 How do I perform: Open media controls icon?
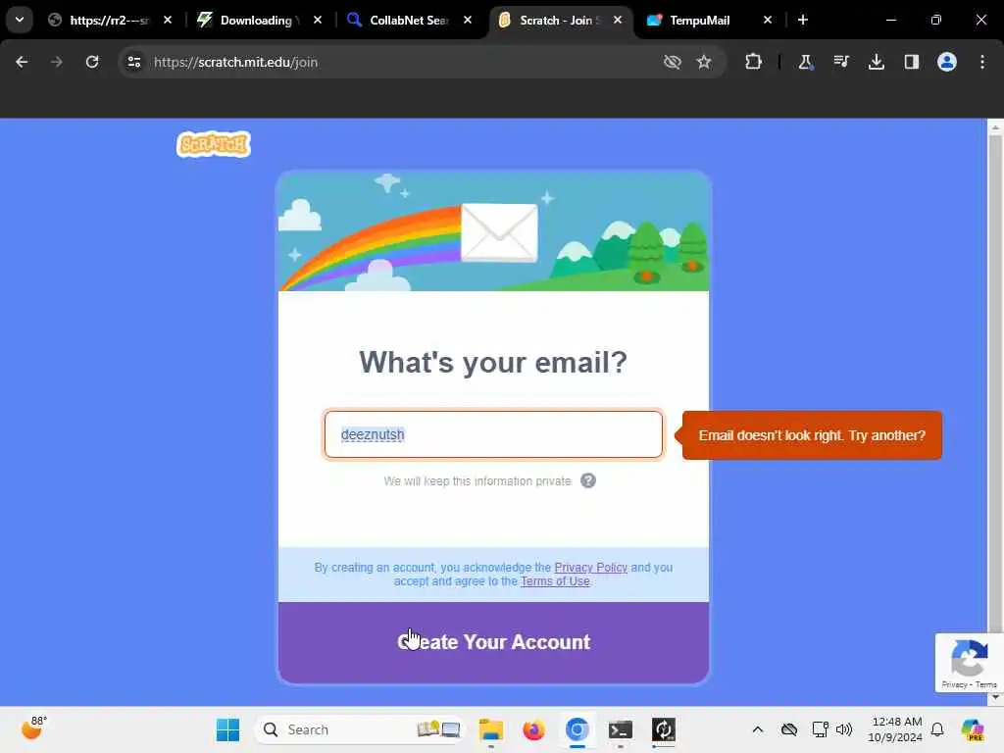pyautogui.click(x=840, y=62)
